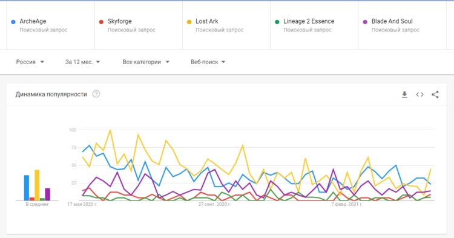Expand the За 12 мес. time range dropdown
The width and height of the screenshot is (454, 238).
82,62
